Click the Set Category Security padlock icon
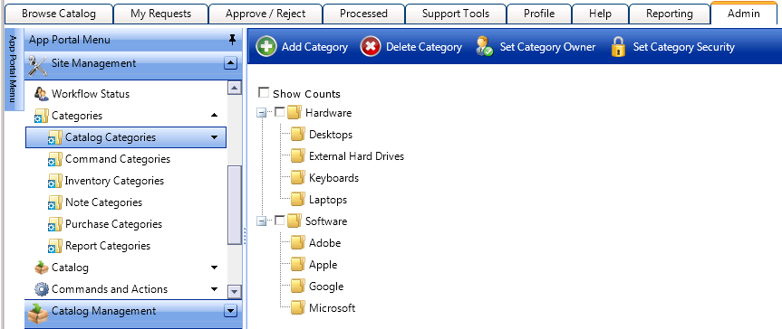Screen dimensions: 782x329 pos(618,47)
